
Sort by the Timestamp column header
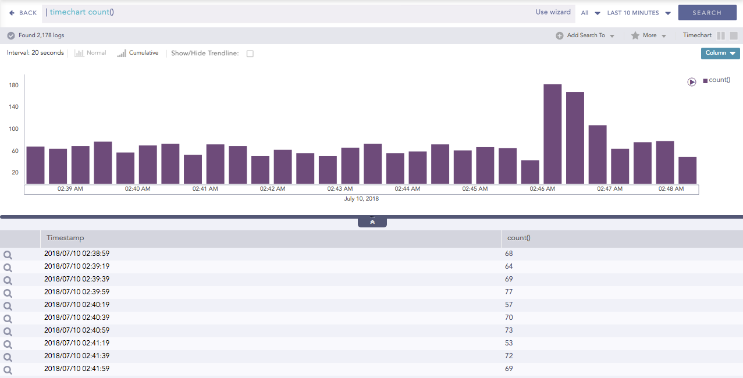coord(65,238)
